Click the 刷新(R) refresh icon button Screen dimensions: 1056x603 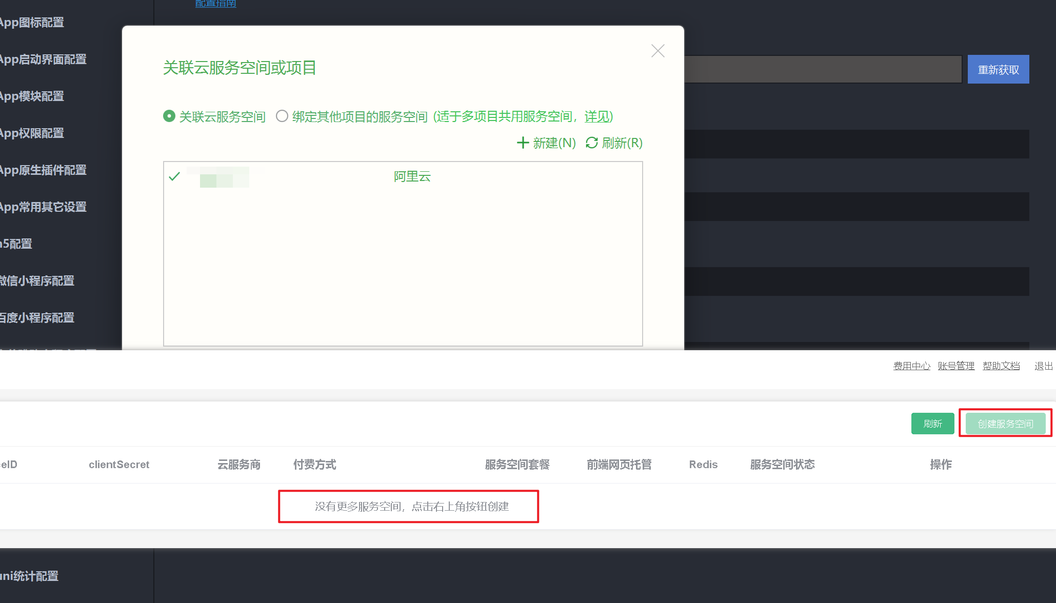point(614,143)
